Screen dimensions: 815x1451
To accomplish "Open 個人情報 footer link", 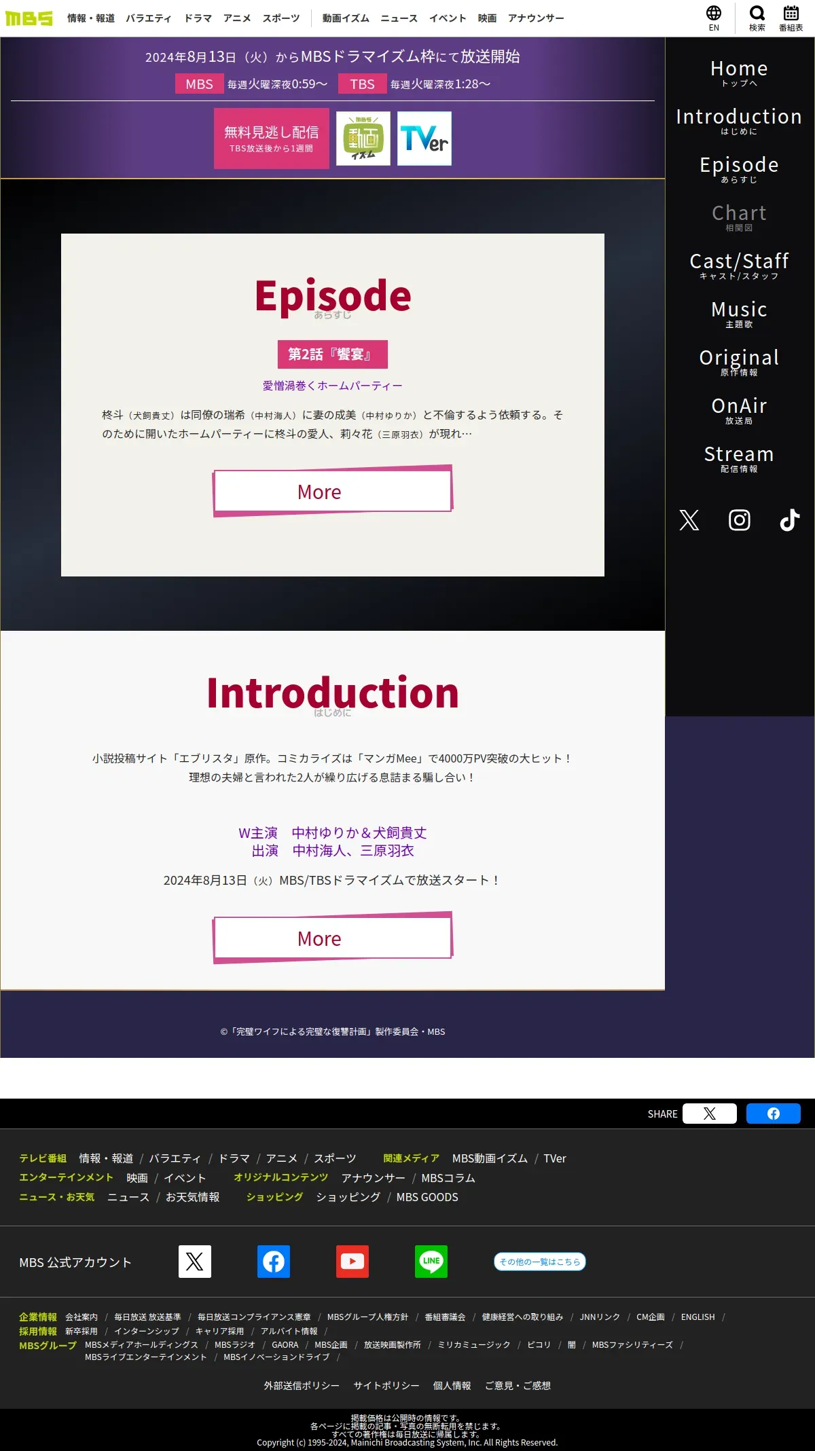I will coord(452,1385).
